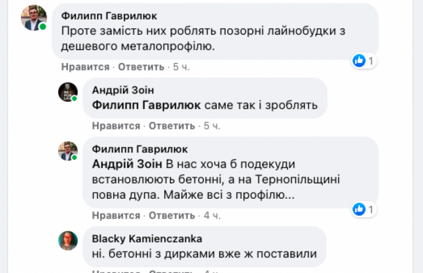Click the 5 ч. timestamp of top comment
423x273 pixels.
click(x=181, y=67)
